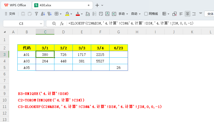Select column G header
This screenshot has height=122, width=214.
point(119,32)
